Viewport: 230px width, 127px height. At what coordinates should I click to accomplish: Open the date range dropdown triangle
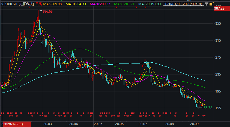pyautogui.click(x=206, y=4)
